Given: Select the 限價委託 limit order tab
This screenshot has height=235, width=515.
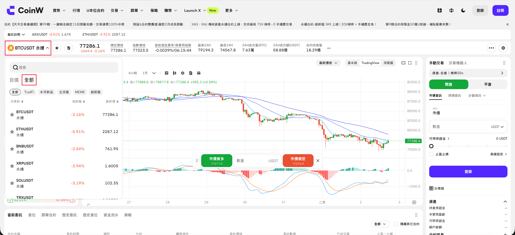Looking at the screenshot, I should click(x=455, y=96).
